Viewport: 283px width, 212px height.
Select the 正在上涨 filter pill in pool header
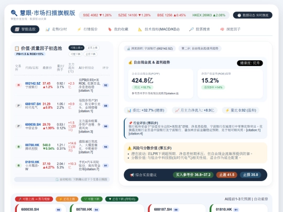[x=92, y=48]
